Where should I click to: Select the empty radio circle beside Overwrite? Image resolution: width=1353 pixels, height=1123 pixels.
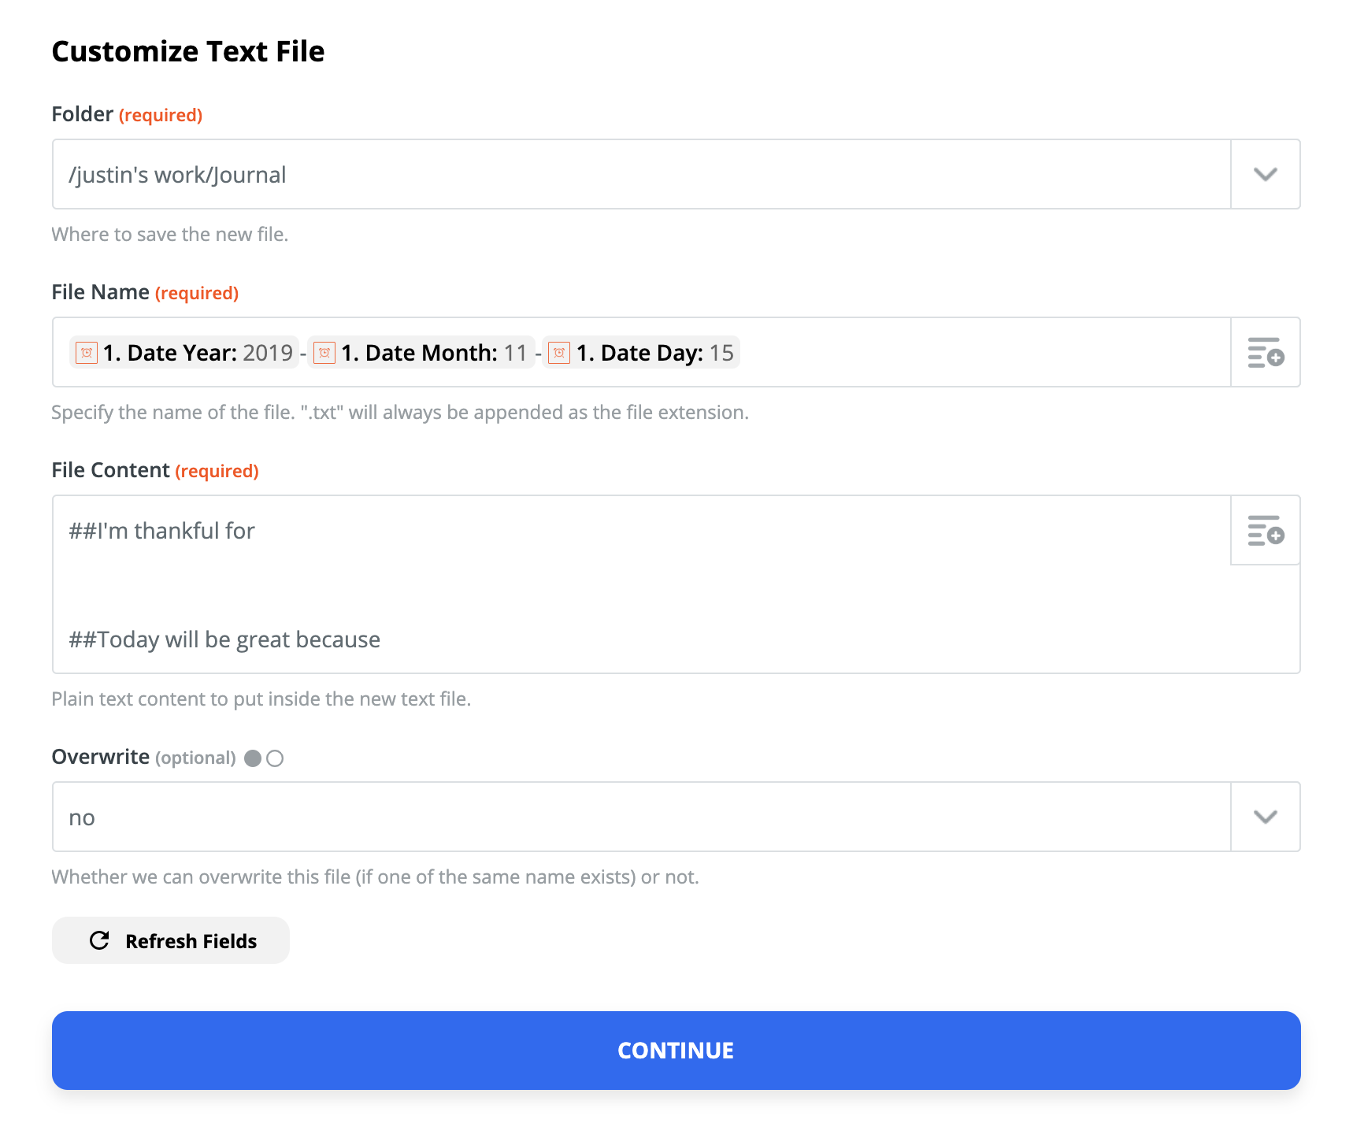[275, 758]
